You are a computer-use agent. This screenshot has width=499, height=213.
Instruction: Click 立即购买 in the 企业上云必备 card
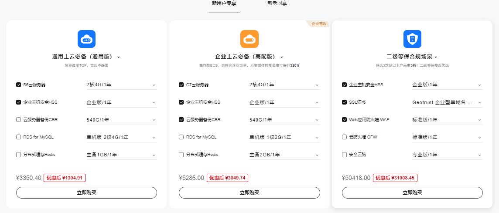tap(249, 193)
